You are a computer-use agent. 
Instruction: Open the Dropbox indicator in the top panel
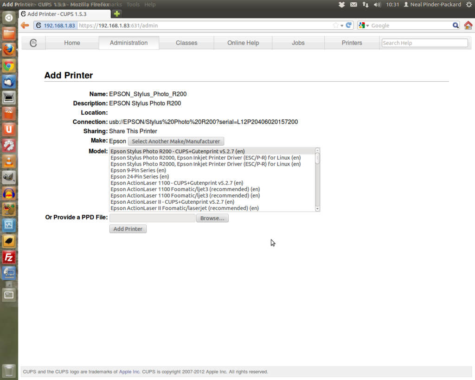point(342,5)
